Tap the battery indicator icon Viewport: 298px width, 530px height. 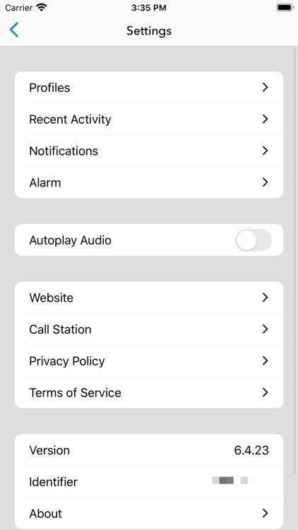pyautogui.click(x=285, y=8)
